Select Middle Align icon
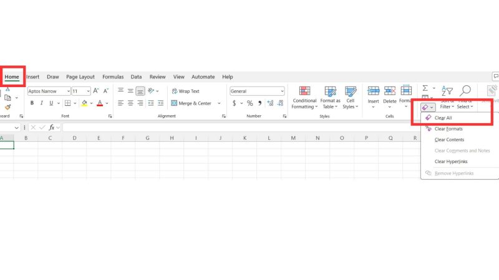Image resolution: width=499 pixels, height=280 pixels. coord(130,91)
